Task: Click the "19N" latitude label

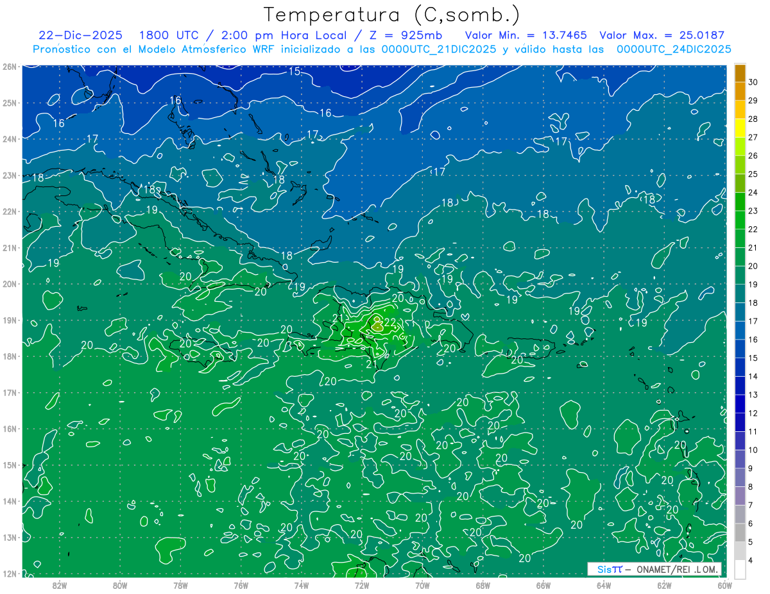Action: 9,320
